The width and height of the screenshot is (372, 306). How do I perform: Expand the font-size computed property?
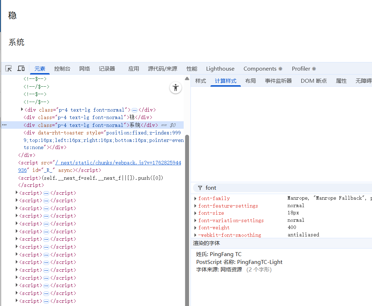[195, 213]
